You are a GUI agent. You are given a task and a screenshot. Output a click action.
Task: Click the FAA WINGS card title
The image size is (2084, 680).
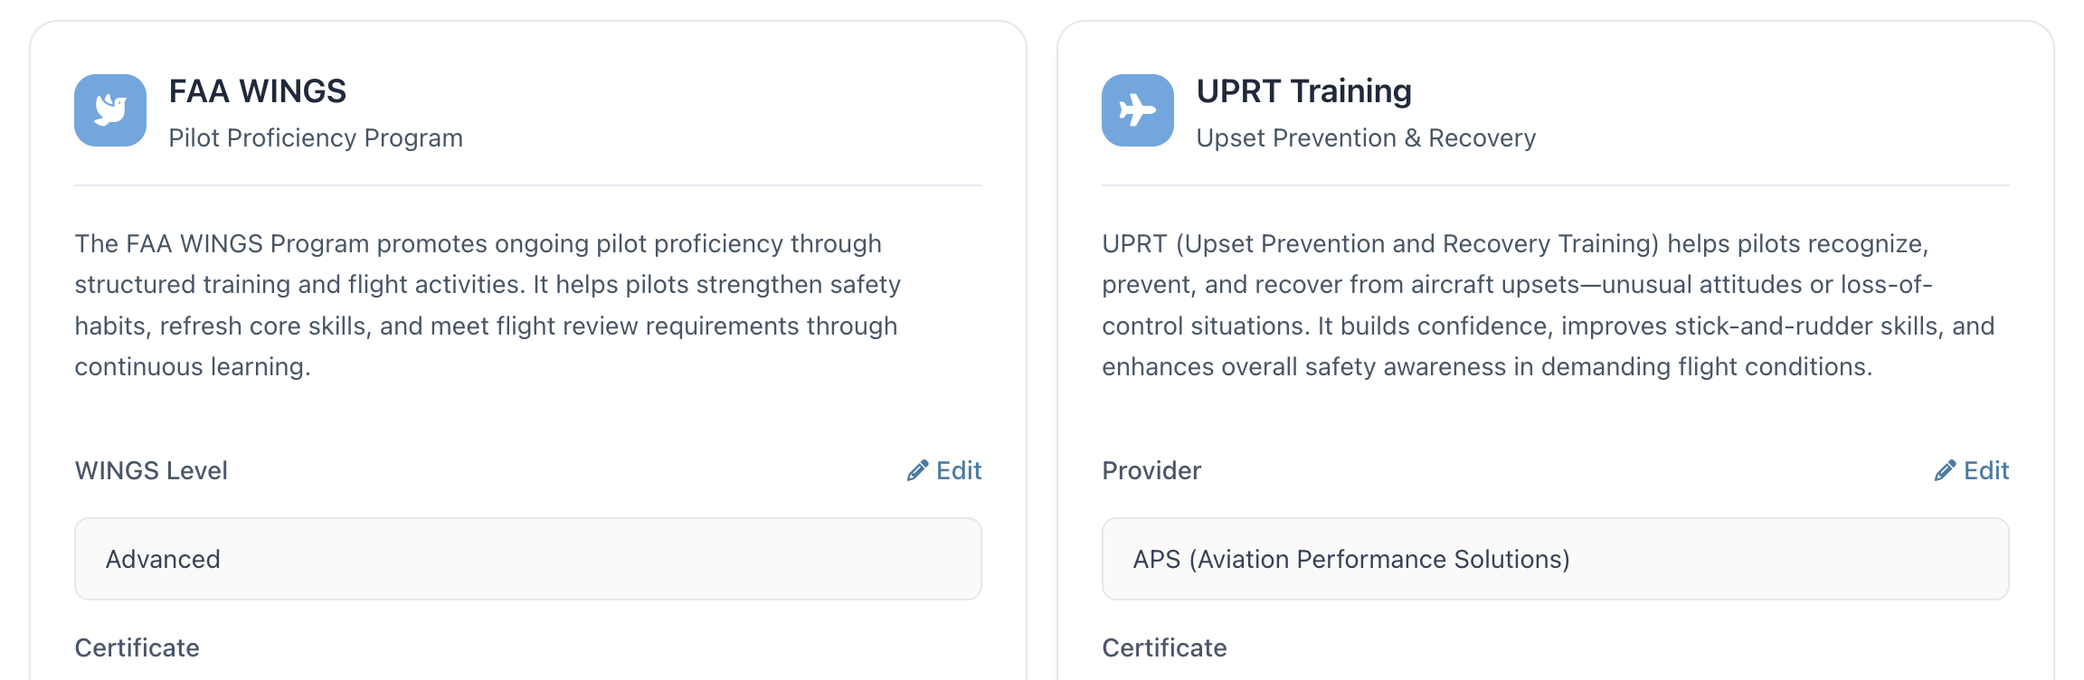click(258, 91)
